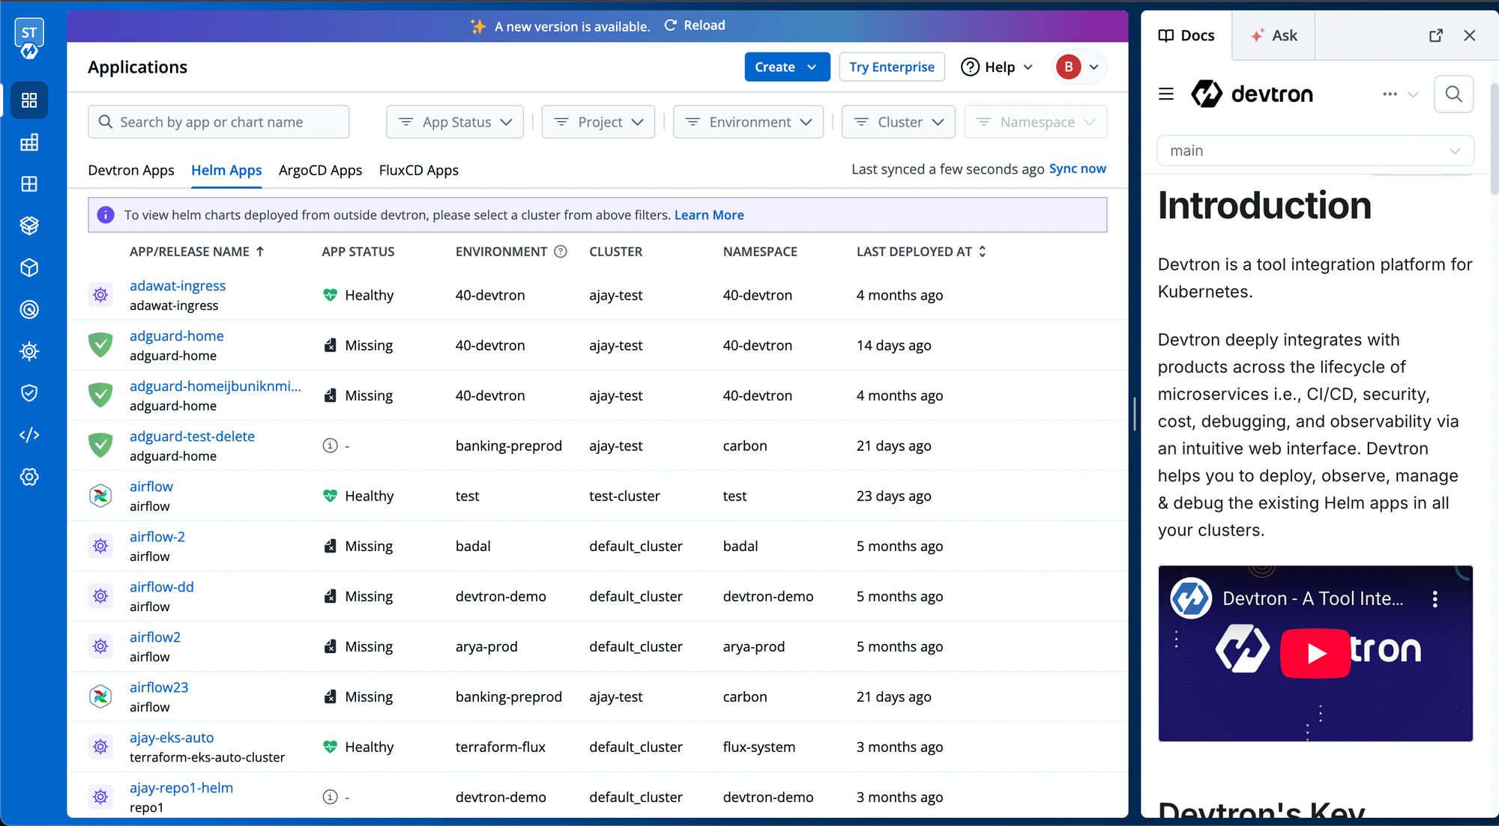Viewport: 1499px width, 826px height.
Task: Click the ST Devtron logo at top left
Action: click(x=29, y=39)
